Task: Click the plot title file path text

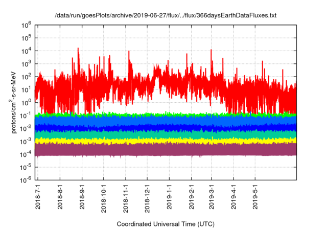Action: click(166, 15)
